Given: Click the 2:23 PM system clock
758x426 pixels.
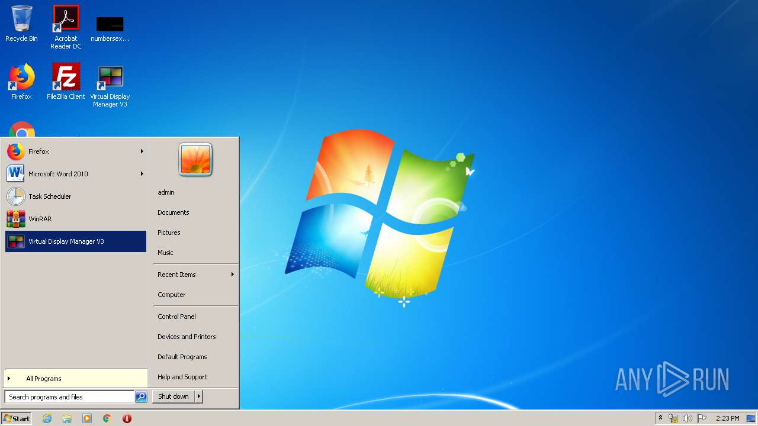Looking at the screenshot, I should click(727, 418).
